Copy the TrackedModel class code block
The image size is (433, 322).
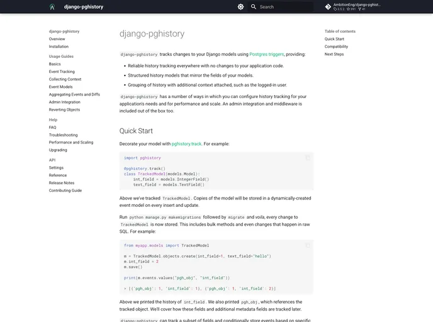tap(308, 158)
